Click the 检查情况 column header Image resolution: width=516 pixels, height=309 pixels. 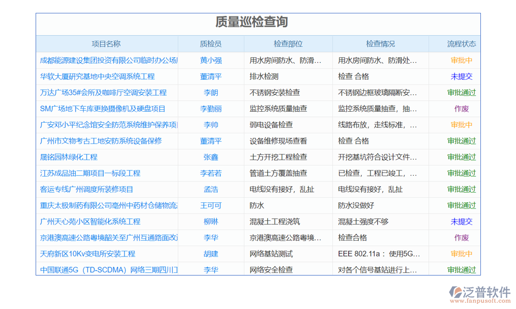380,44
